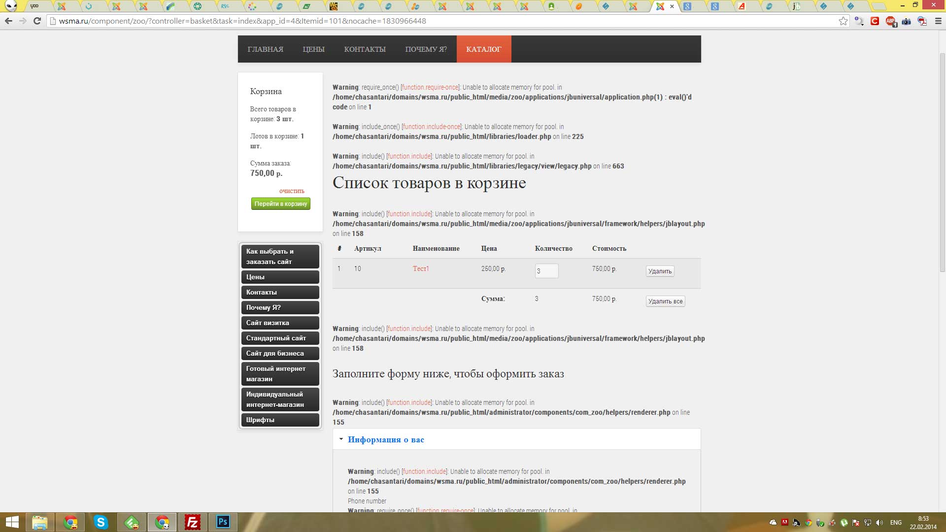The image size is (946, 532).
Task: Open the volume tray icon
Action: tap(879, 523)
